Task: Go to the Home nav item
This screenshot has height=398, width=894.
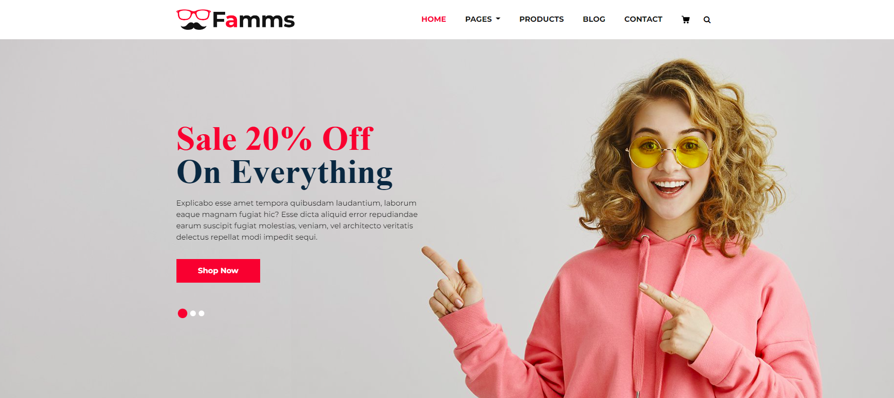Action: [x=433, y=19]
